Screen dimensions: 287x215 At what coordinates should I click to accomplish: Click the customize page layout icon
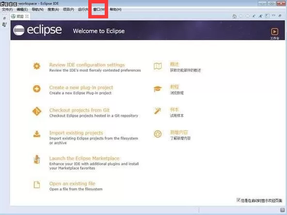pyautogui.click(x=267, y=16)
